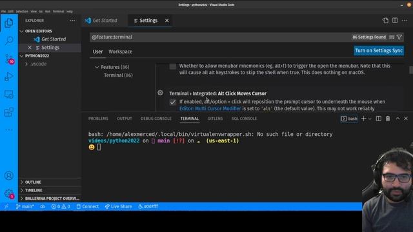Open the Explorer view in activity bar
This screenshot has width=413, height=232.
point(8,23)
